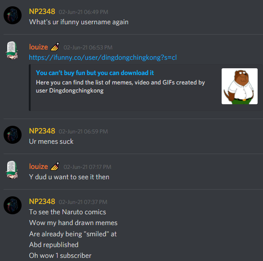Screen dimensions: 263x261
Task: Click louize's avatar beside the ifunny link
Action: 12,50
